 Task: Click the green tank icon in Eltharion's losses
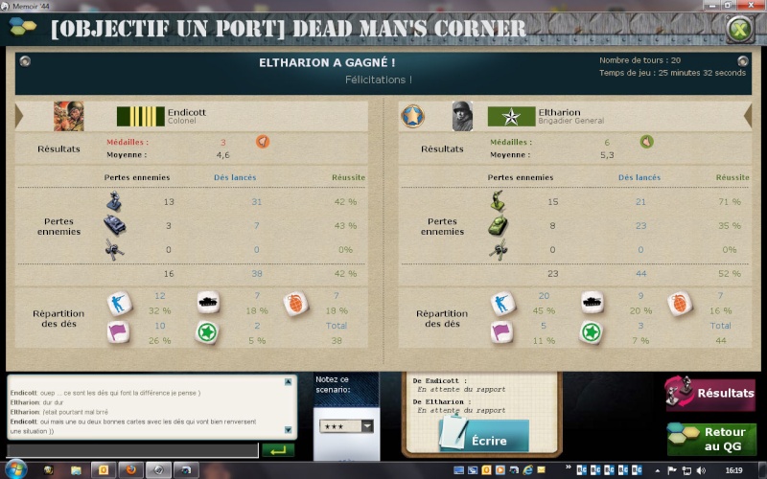point(498,225)
